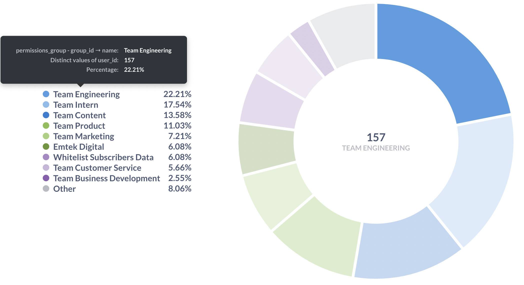Click the Whitelist Subscribers Data legend dot
The height and width of the screenshot is (285, 524).
pyautogui.click(x=46, y=157)
